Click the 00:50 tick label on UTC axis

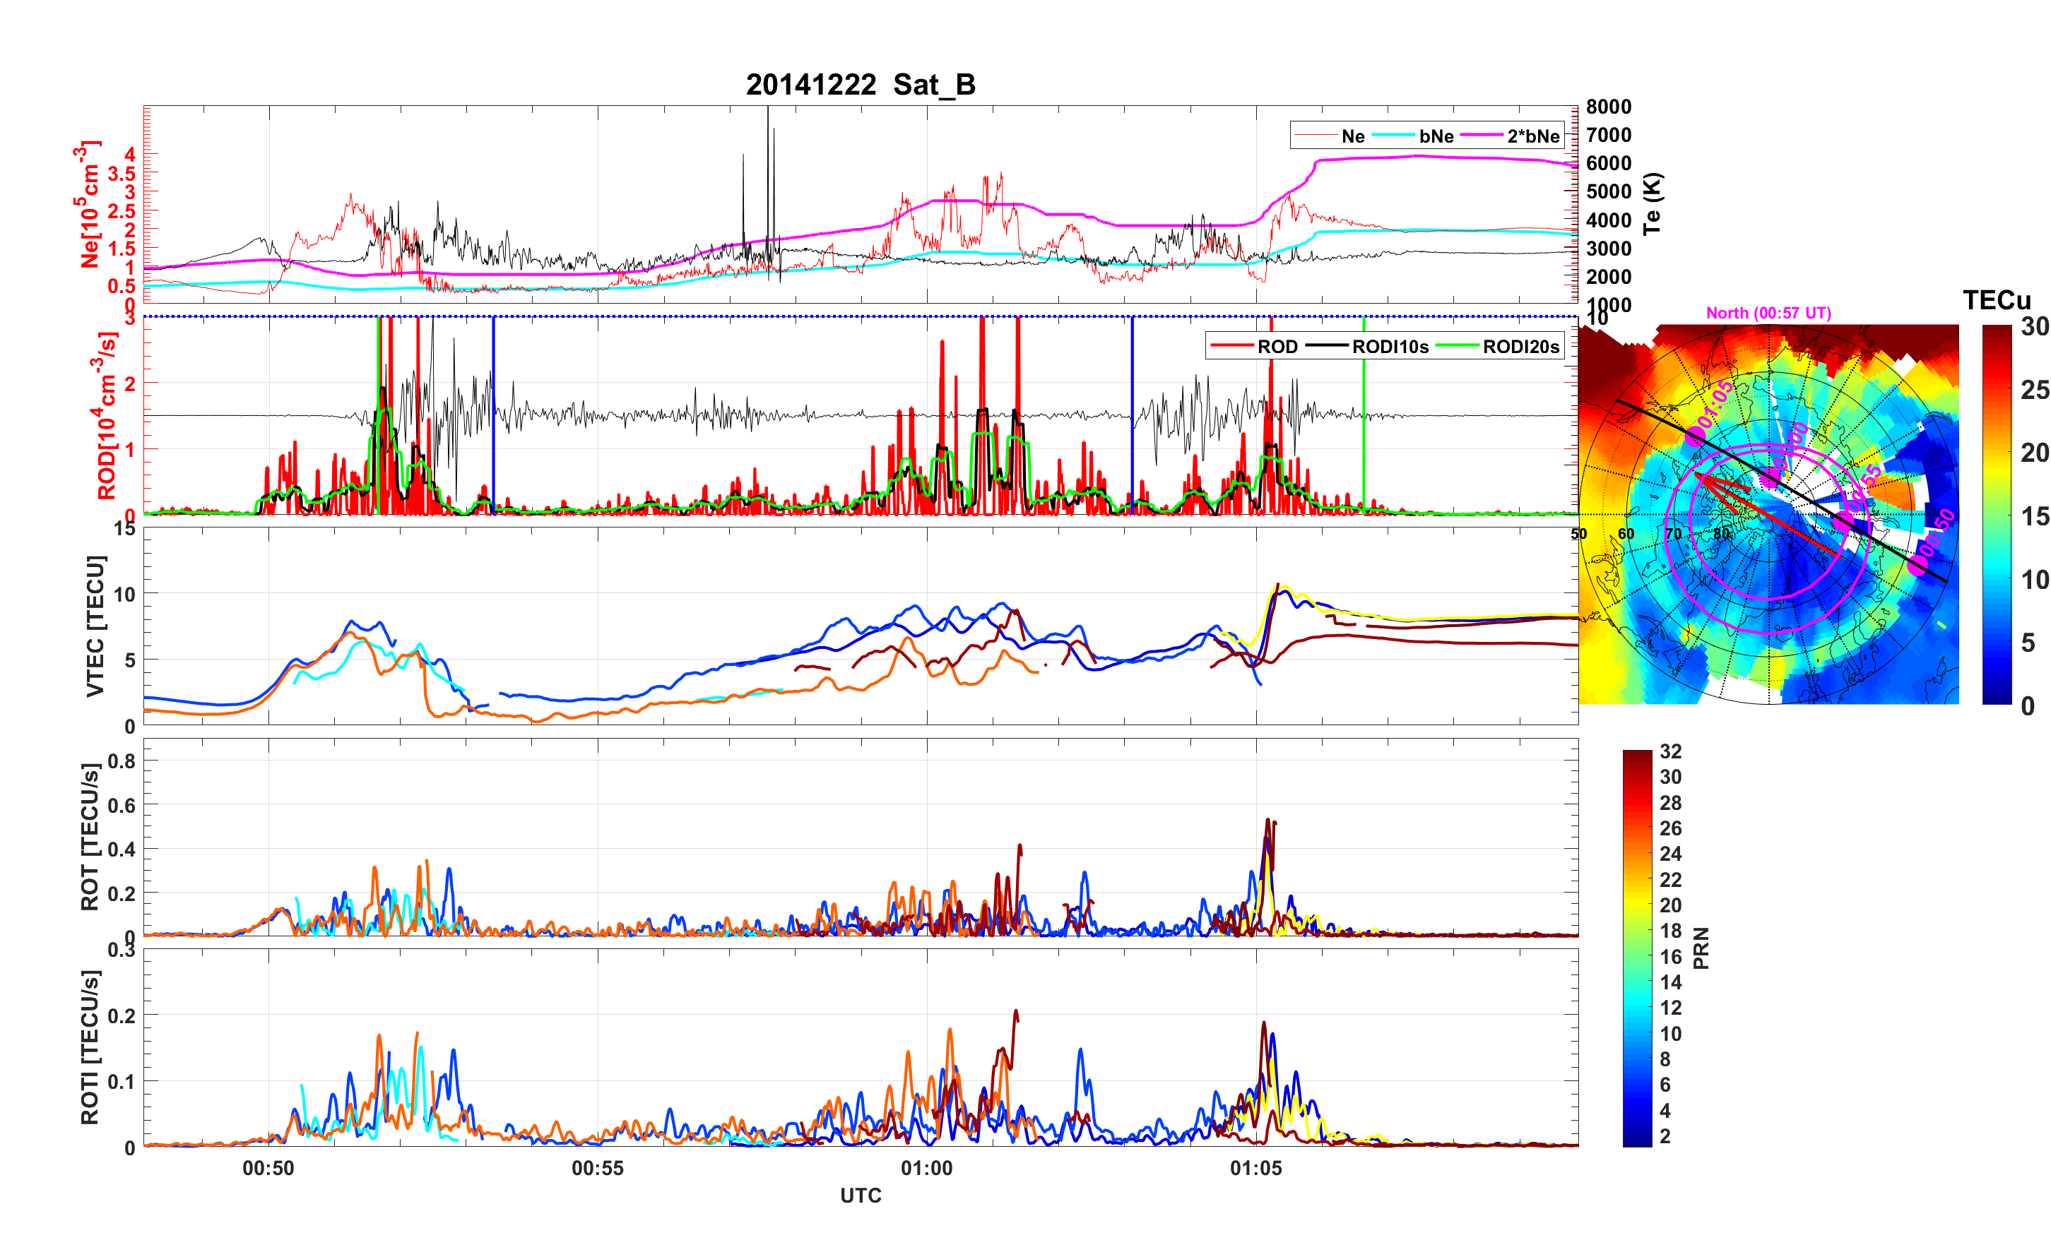tap(268, 1167)
